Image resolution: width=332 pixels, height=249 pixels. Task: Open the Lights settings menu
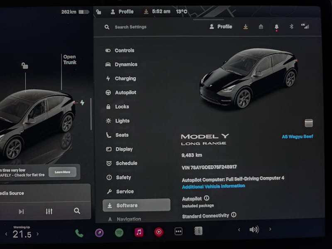coord(118,121)
